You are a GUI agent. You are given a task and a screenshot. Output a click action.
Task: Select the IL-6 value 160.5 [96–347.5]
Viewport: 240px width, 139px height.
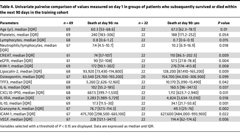click(x=183, y=87)
